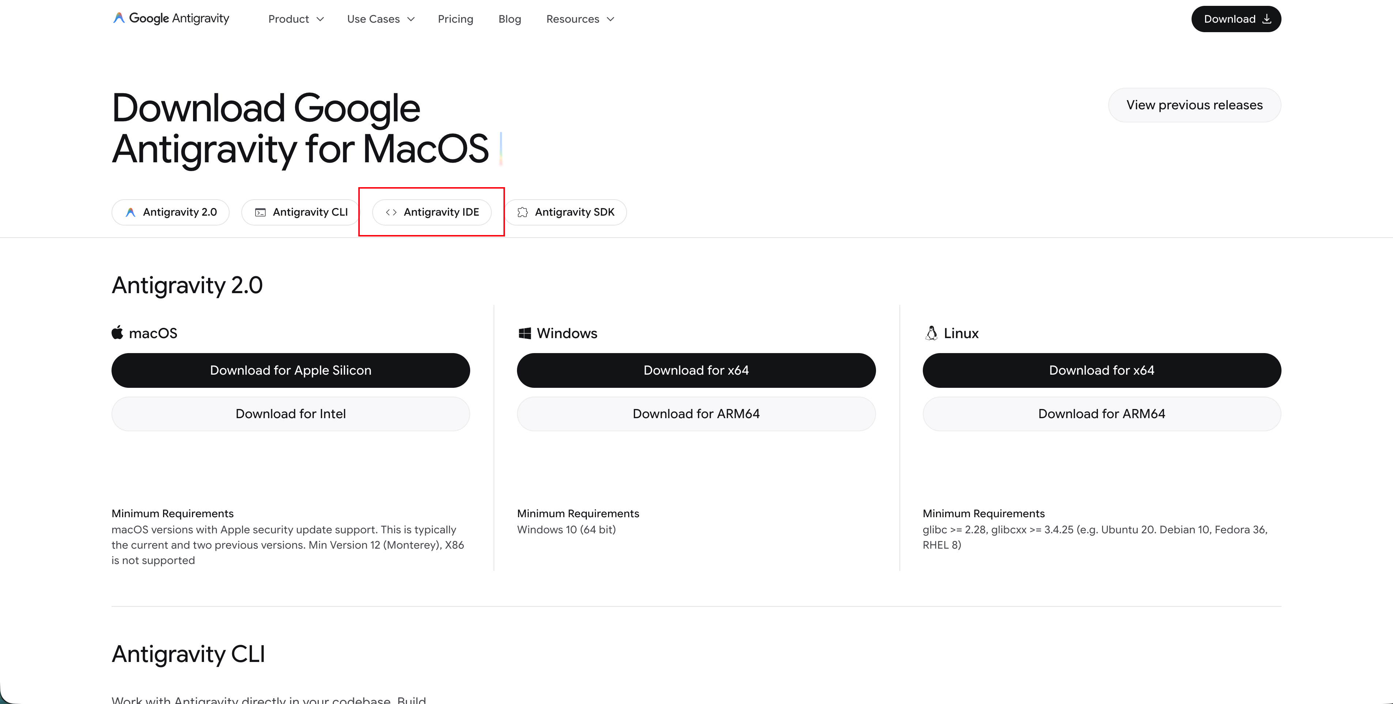Click the download arrow icon in header
This screenshot has width=1393, height=704.
pos(1266,19)
